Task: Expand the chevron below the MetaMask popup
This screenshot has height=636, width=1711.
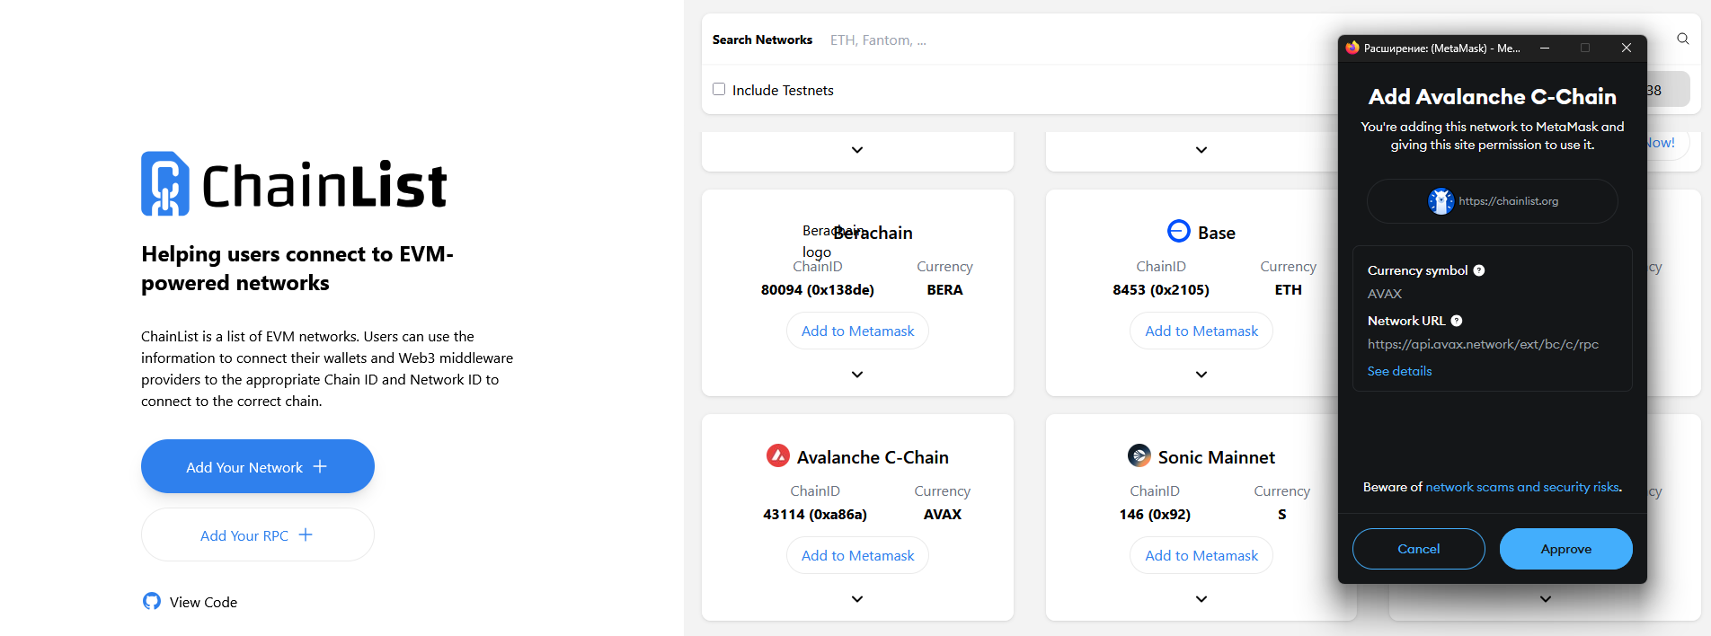Action: pyautogui.click(x=1546, y=599)
